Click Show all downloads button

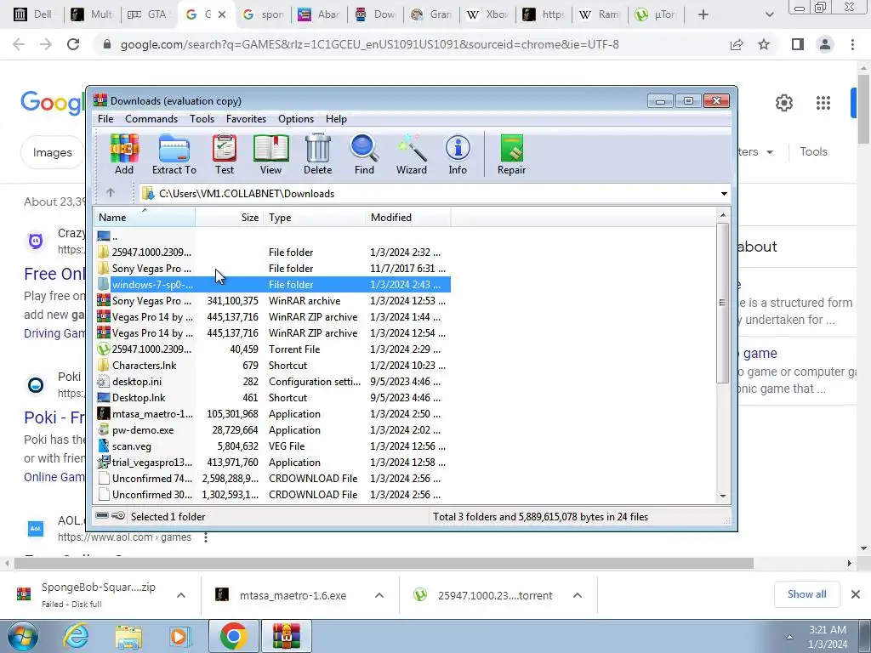[806, 594]
